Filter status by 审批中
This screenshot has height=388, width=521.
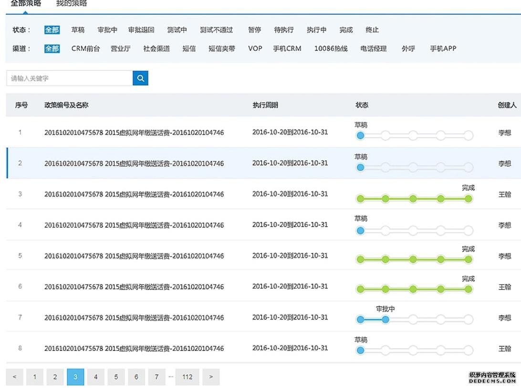coord(107,30)
